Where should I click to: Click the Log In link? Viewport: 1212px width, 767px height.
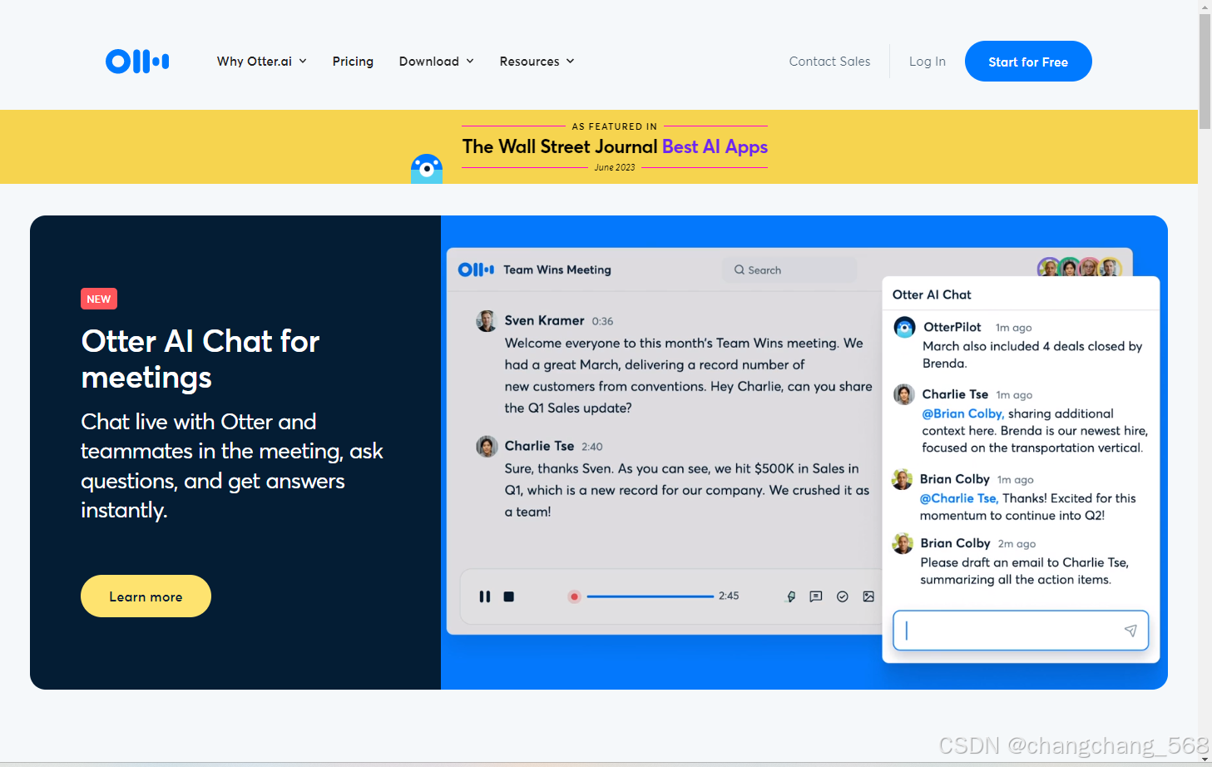point(928,62)
